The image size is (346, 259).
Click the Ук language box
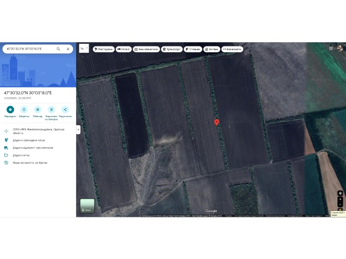[x=82, y=49]
